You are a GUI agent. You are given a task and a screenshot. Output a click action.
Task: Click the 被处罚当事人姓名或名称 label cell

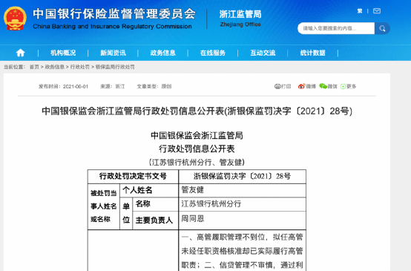click(104, 206)
